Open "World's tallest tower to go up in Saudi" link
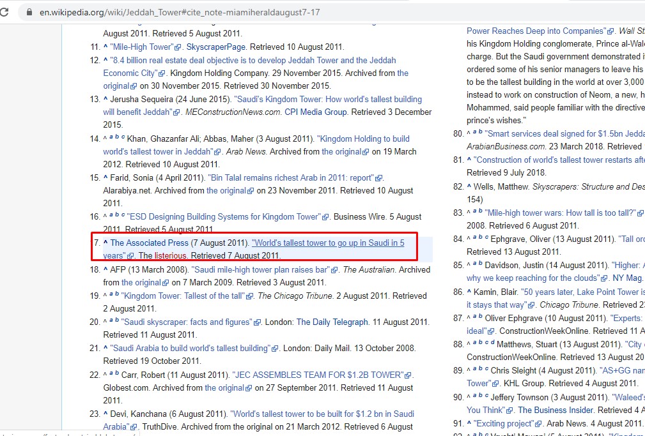Viewport: 645px width, 436px height. 327,243
